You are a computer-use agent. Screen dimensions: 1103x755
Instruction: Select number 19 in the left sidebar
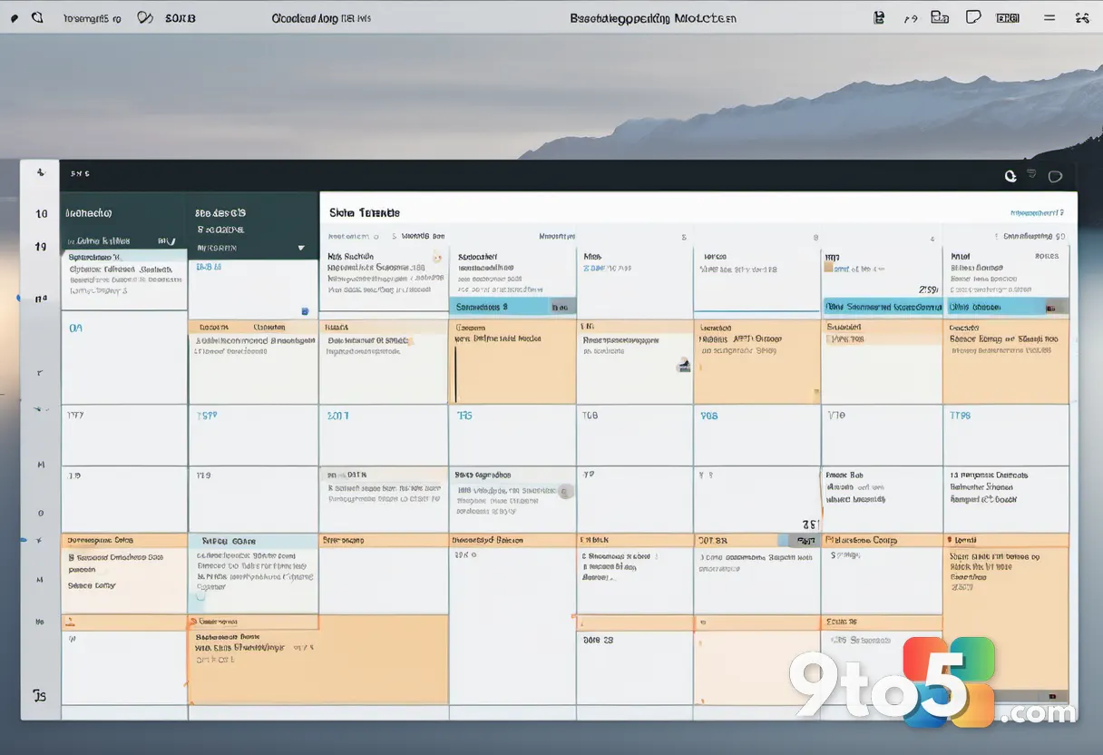tap(41, 247)
